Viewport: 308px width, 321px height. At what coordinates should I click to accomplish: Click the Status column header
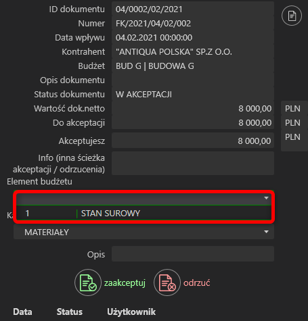click(70, 312)
